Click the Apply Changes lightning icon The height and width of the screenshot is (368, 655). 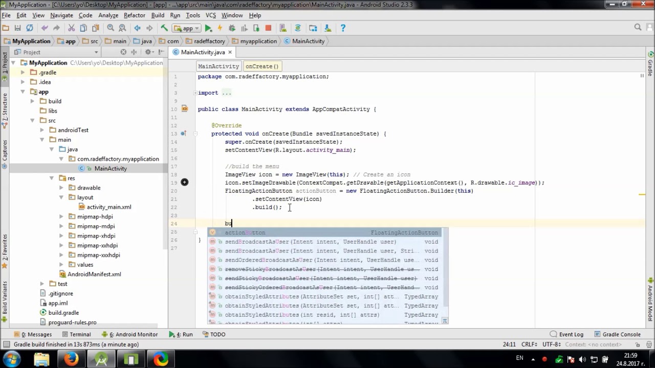(220, 28)
